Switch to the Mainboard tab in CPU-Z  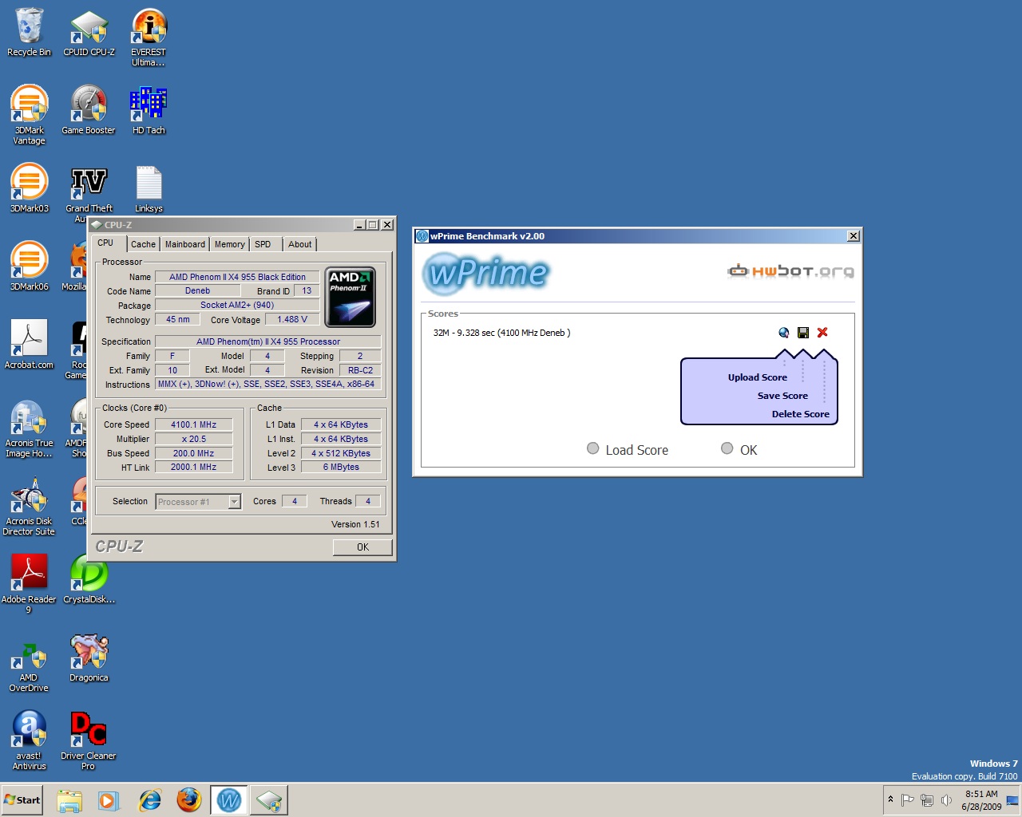185,244
